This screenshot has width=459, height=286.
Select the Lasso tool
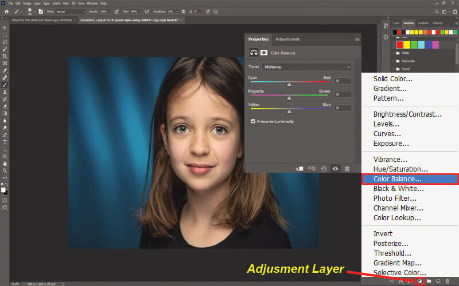[x=5, y=42]
